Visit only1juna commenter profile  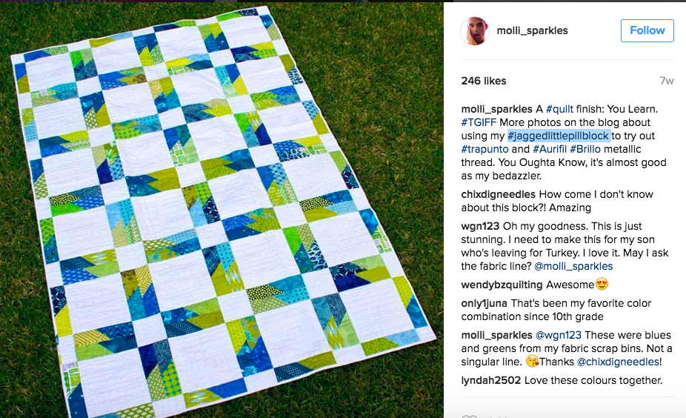[484, 303]
